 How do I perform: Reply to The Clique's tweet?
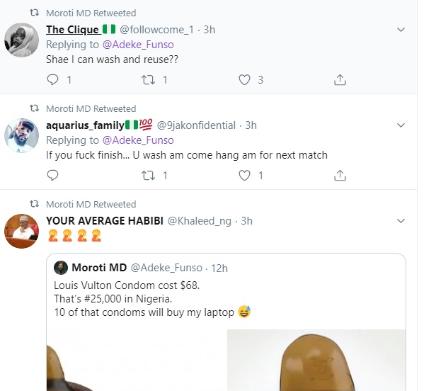[52, 80]
